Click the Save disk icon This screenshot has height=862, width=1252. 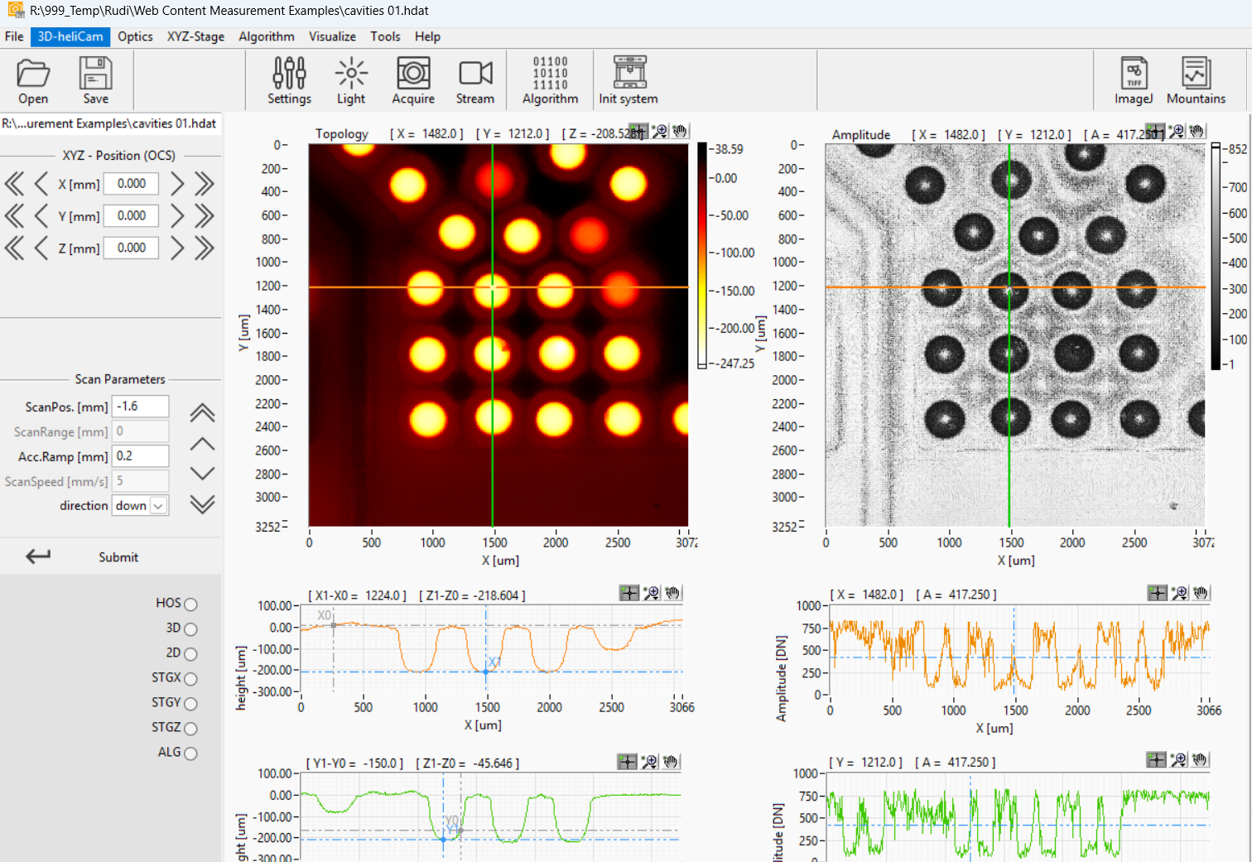(x=95, y=75)
